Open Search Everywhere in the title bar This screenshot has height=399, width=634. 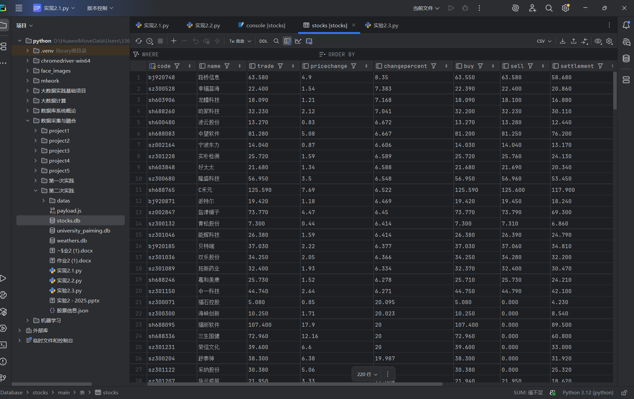point(549,8)
